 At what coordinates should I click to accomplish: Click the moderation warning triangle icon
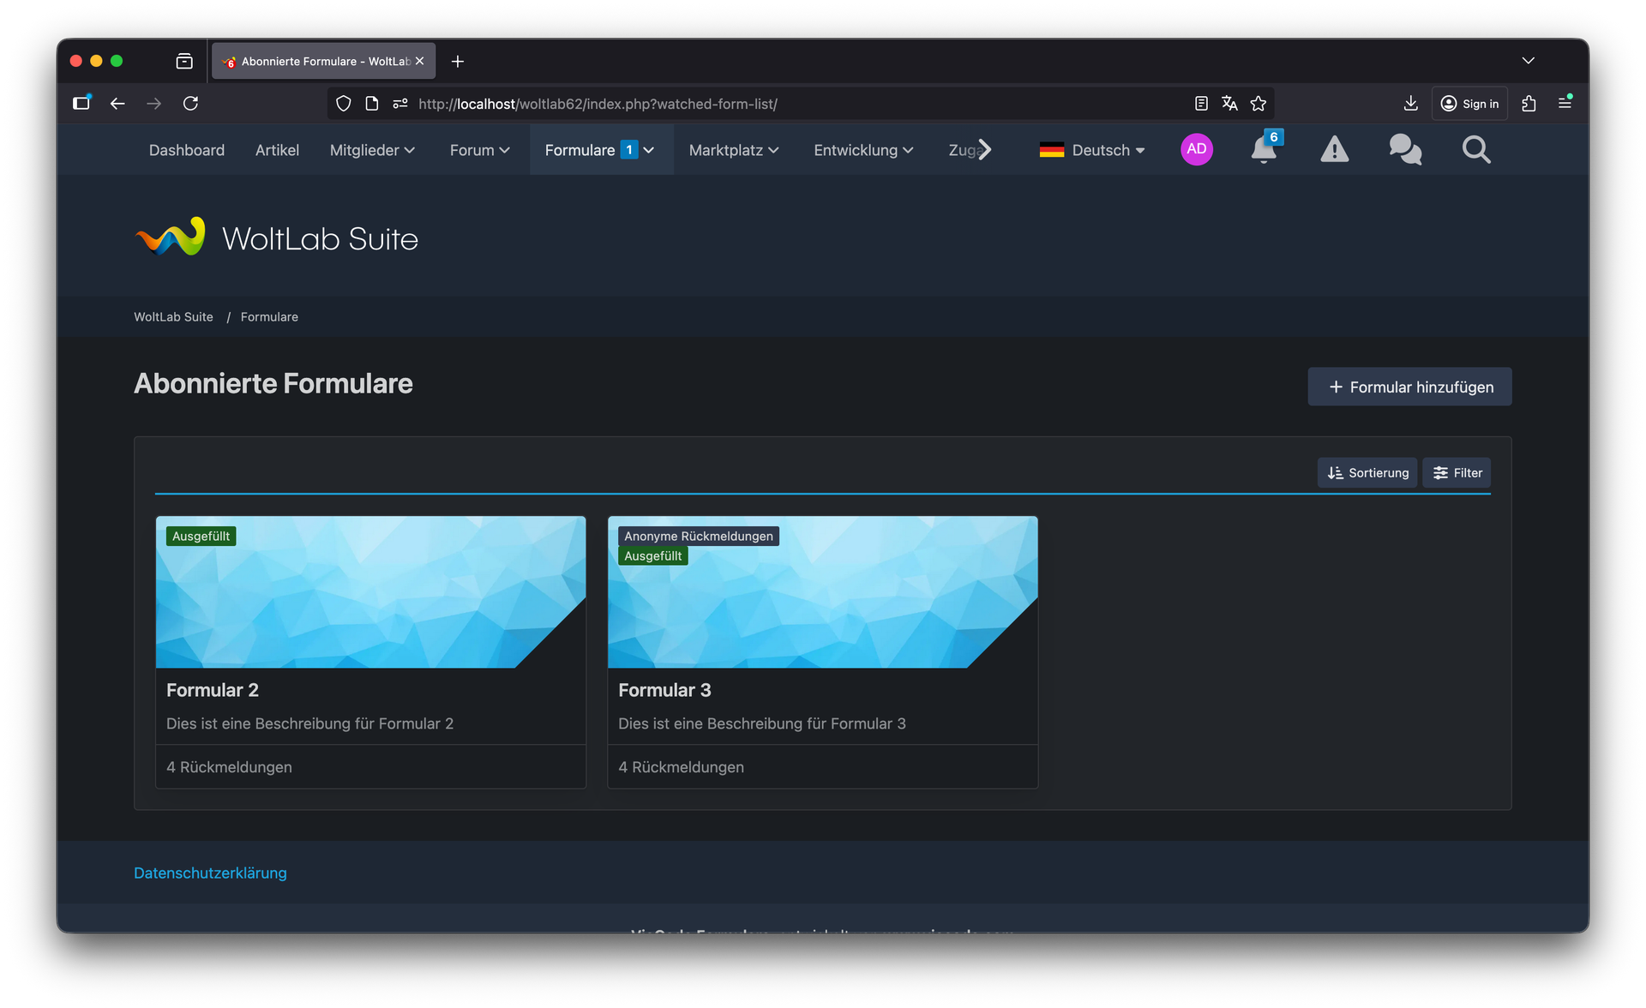pyautogui.click(x=1334, y=150)
